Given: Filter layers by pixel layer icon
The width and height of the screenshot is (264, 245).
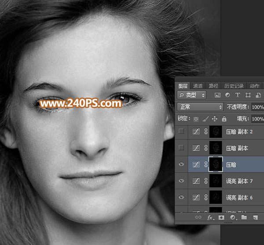Looking at the screenshot, I should pyautogui.click(x=217, y=95).
